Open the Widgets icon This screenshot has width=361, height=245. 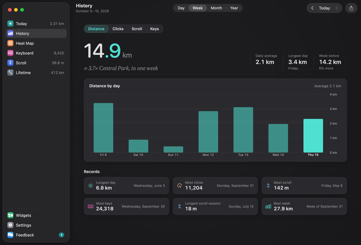click(10, 215)
